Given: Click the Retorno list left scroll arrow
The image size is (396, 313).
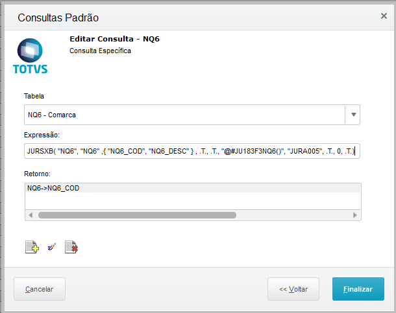Looking at the screenshot, I should (29, 215).
